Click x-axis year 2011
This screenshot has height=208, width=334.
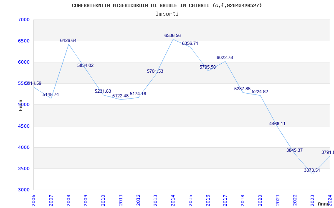[121, 201]
